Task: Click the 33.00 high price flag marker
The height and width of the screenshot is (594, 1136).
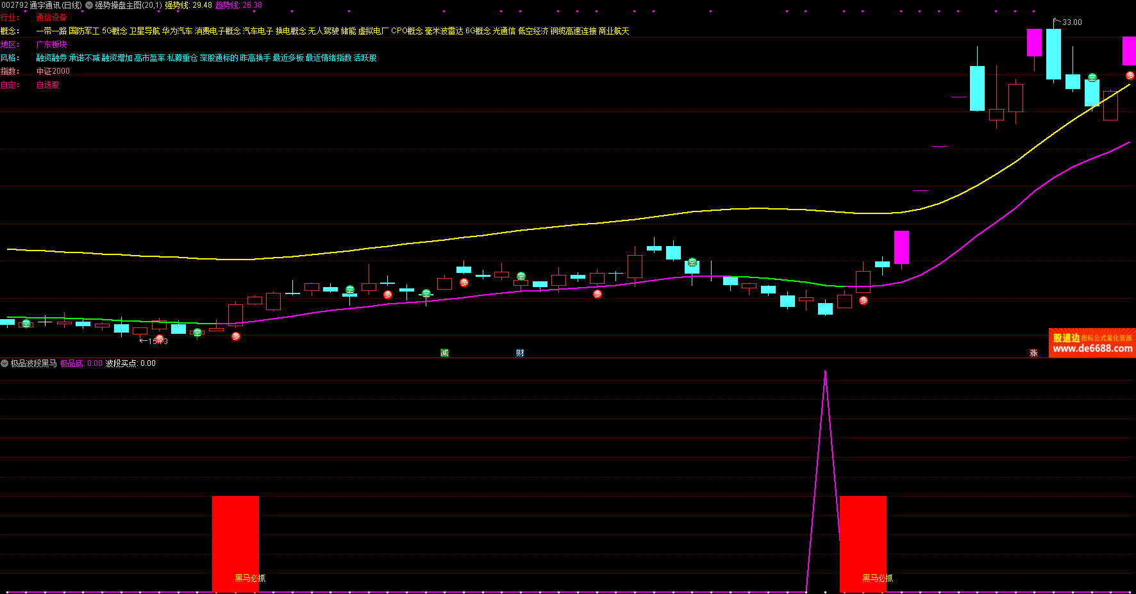Action: [x=1067, y=22]
